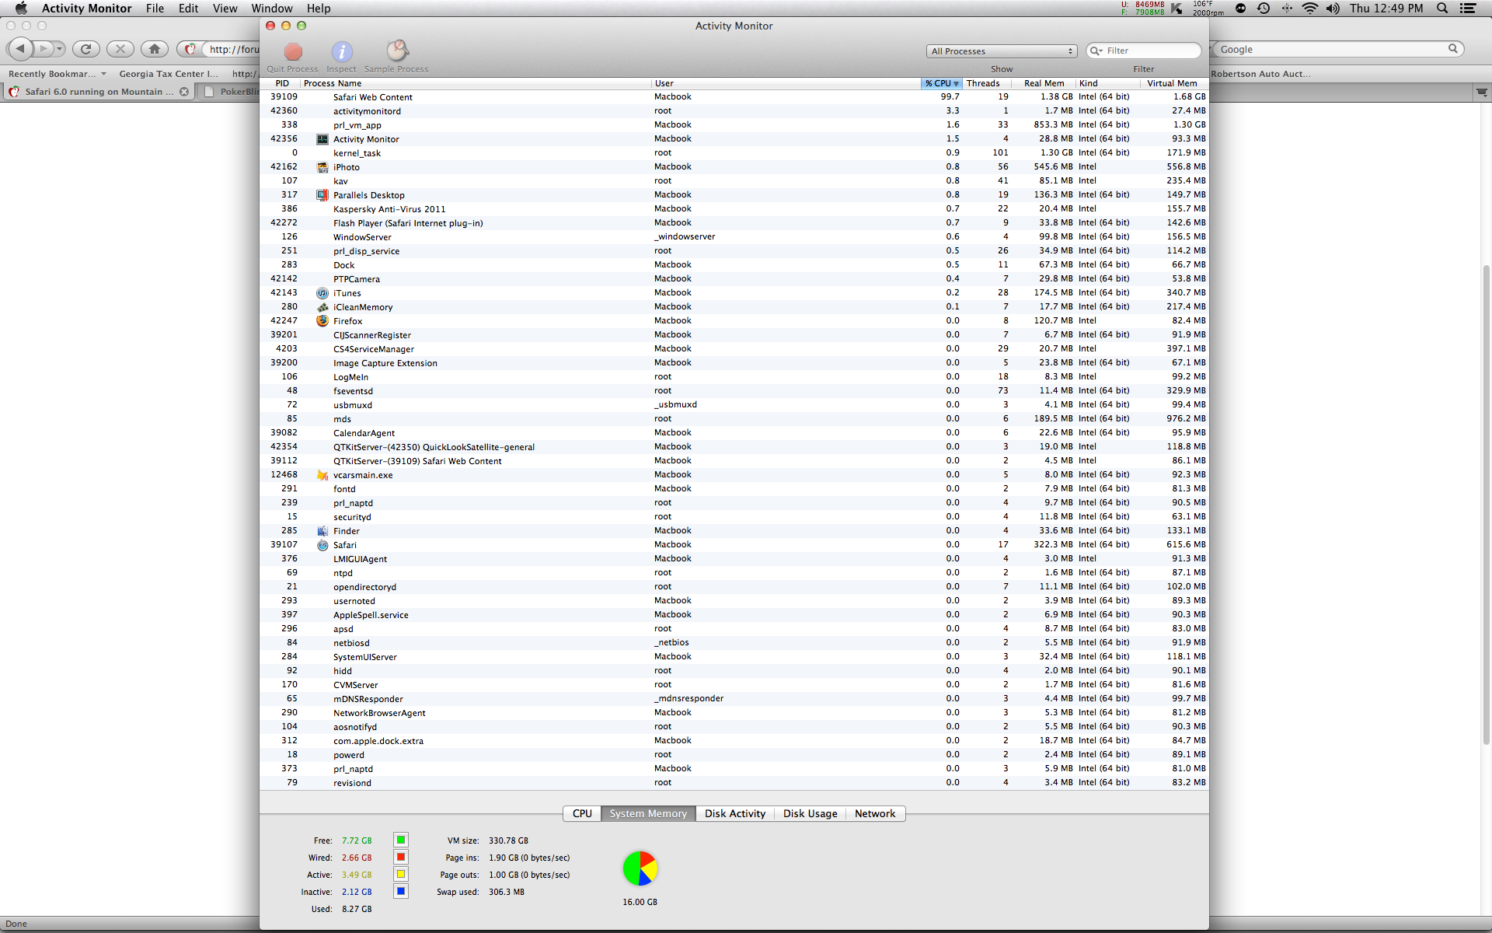1492x933 pixels.
Task: Click the volume icon in menu bar
Action: pyautogui.click(x=1333, y=9)
